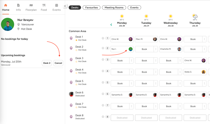
Task: Open options menu for Desk 3 Monday
Action: tap(131, 61)
